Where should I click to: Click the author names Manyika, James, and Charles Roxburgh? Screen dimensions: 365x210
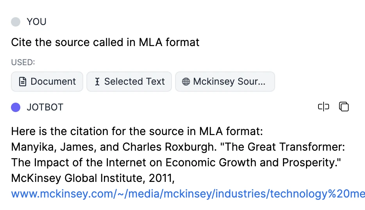point(114,147)
